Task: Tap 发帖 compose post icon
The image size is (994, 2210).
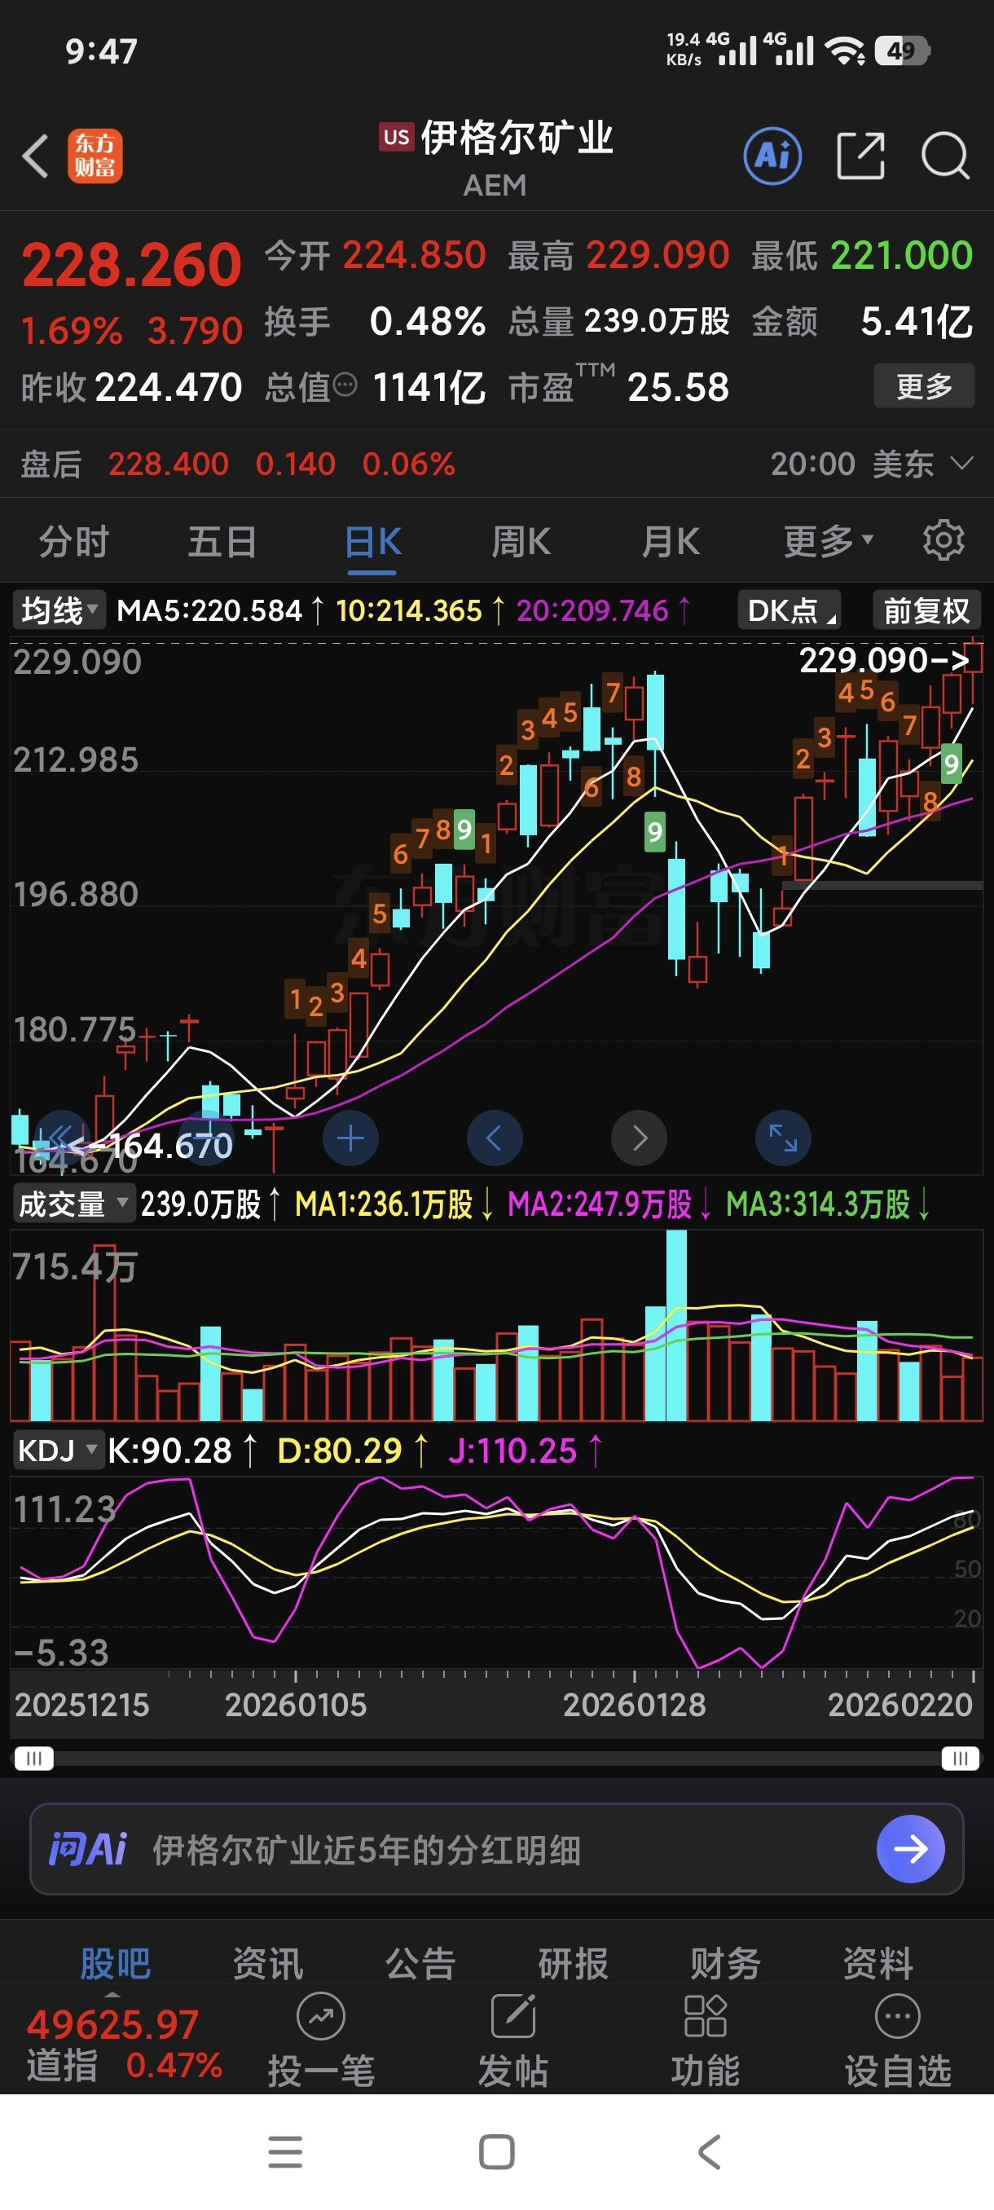Action: [x=514, y=2016]
